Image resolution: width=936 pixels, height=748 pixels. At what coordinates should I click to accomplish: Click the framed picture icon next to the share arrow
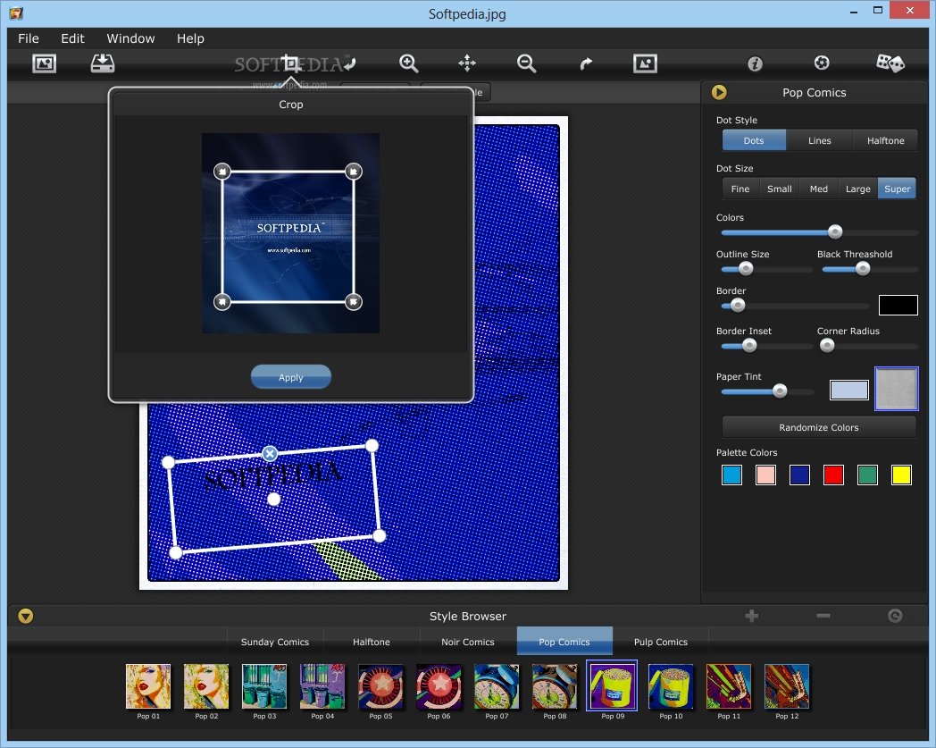[646, 63]
